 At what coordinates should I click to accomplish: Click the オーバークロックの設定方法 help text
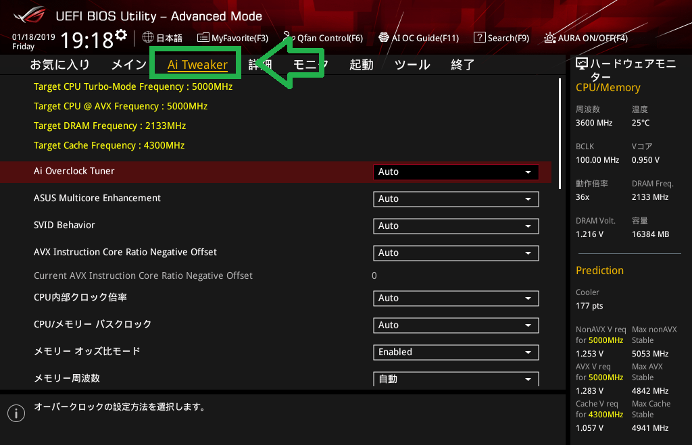pyautogui.click(x=120, y=407)
